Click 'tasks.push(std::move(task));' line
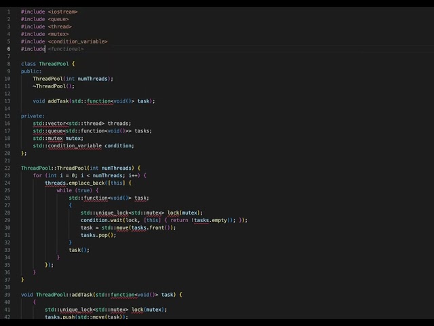This screenshot has height=326, width=434. pos(86,317)
